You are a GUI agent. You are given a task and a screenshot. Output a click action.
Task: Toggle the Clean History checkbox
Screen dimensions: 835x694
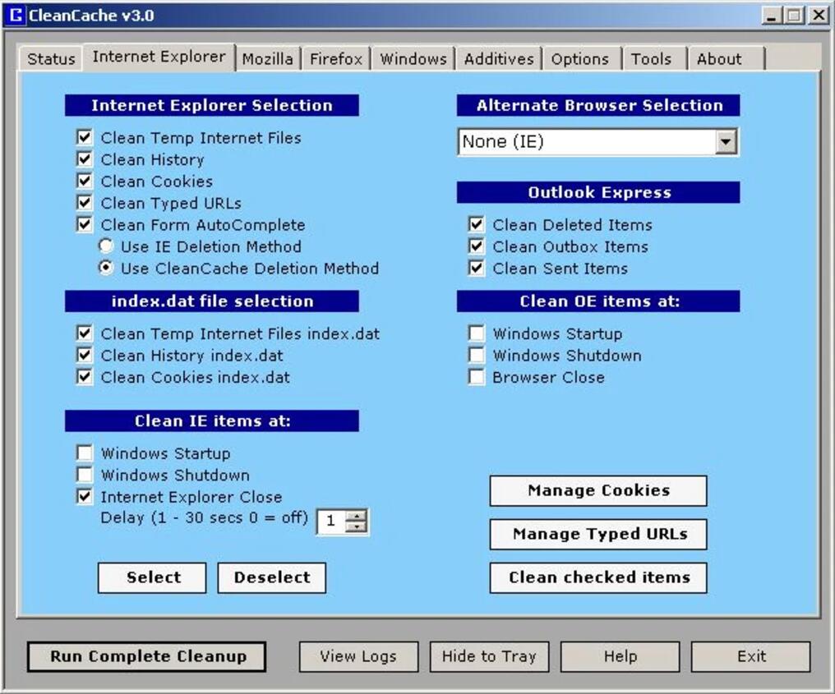[x=84, y=159]
